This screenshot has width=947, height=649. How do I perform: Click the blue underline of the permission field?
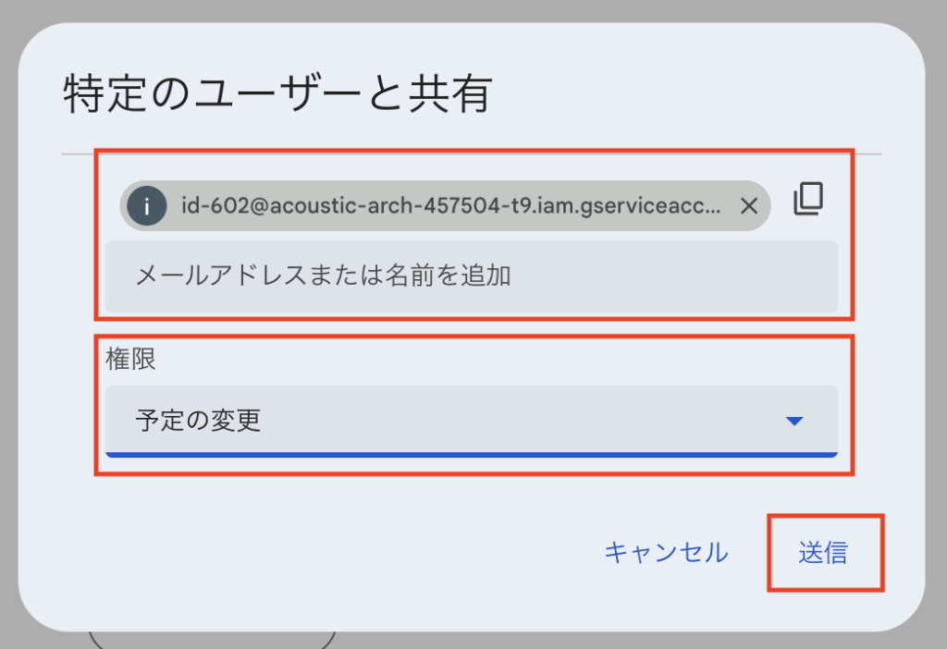(x=472, y=455)
